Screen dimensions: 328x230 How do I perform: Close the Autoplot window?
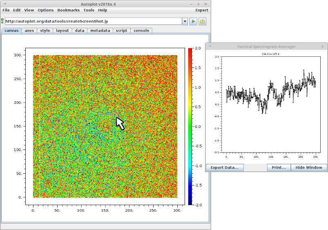(x=205, y=4)
